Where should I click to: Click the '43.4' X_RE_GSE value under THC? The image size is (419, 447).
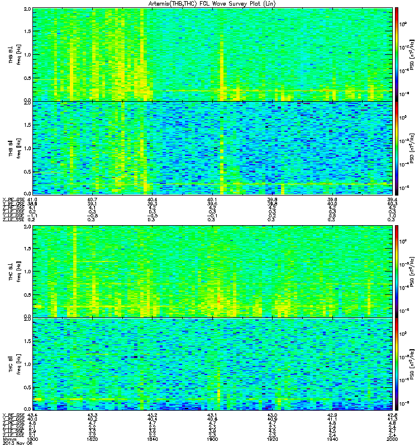32,415
